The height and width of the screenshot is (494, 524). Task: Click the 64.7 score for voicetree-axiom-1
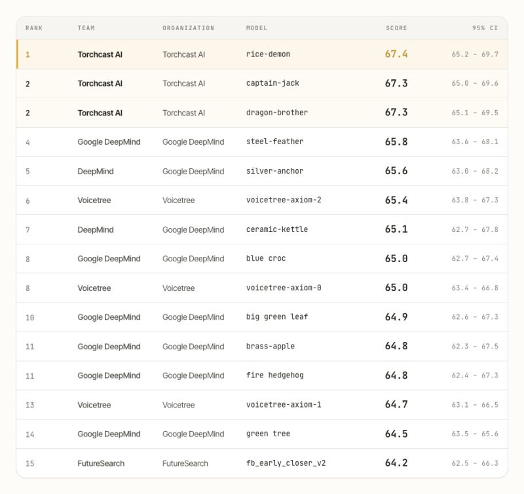tap(396, 404)
